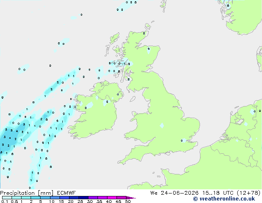Click the legend scale value '0.1'
This screenshot has width=262, height=203.
pos(5,201)
